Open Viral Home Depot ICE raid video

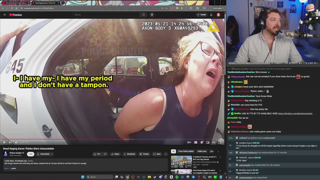click(x=205, y=171)
